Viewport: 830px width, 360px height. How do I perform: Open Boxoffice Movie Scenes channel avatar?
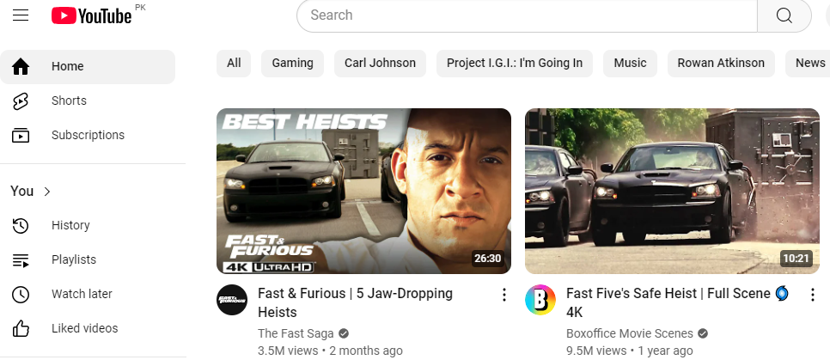pyautogui.click(x=540, y=300)
